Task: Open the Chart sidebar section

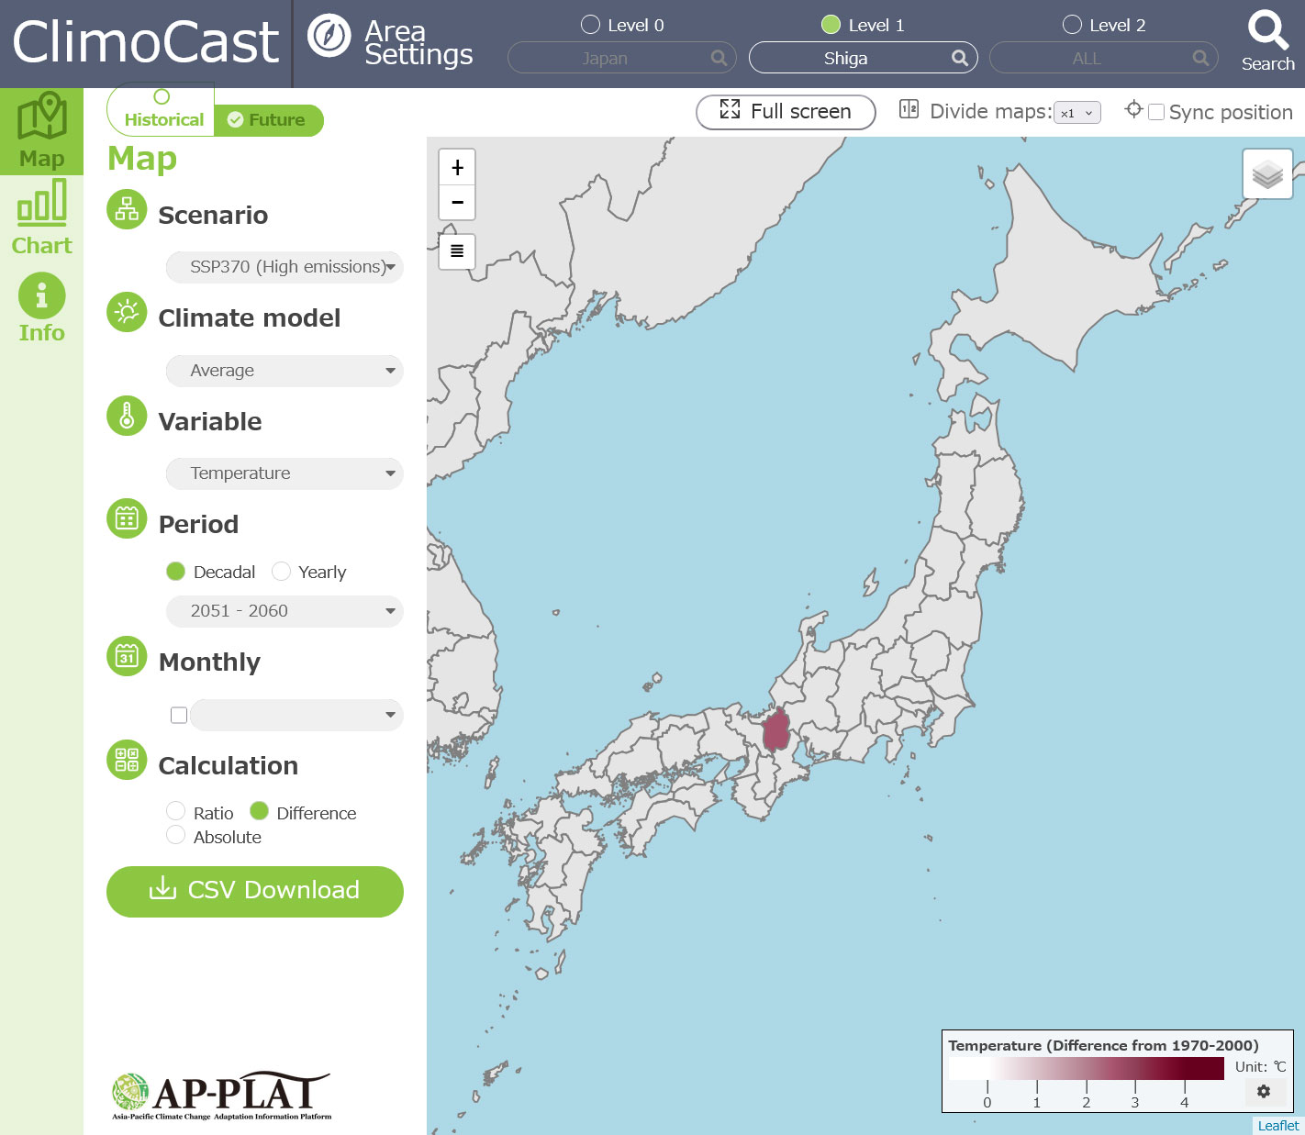Action: (x=41, y=217)
